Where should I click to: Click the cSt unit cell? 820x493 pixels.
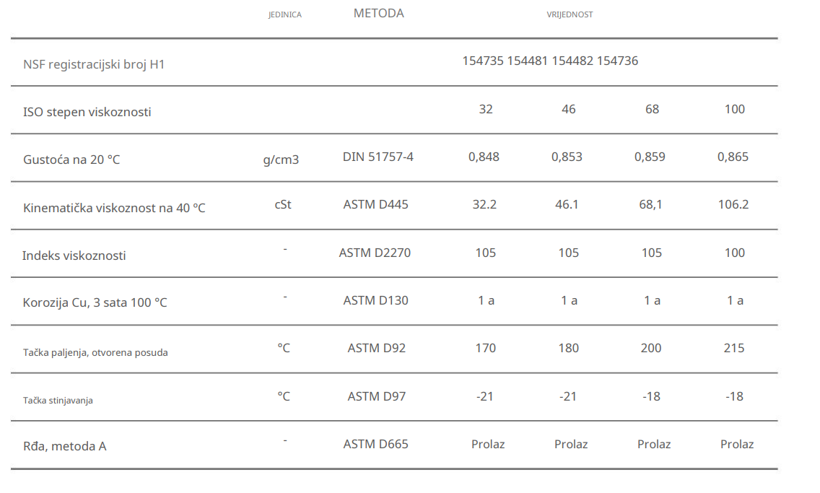tap(283, 205)
